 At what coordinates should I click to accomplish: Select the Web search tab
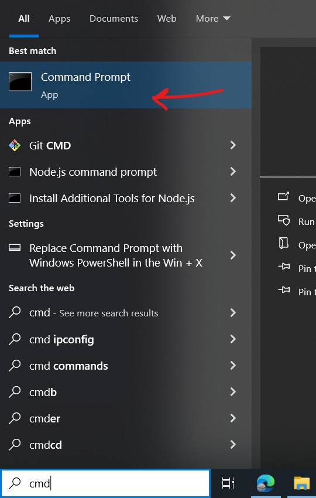[167, 18]
